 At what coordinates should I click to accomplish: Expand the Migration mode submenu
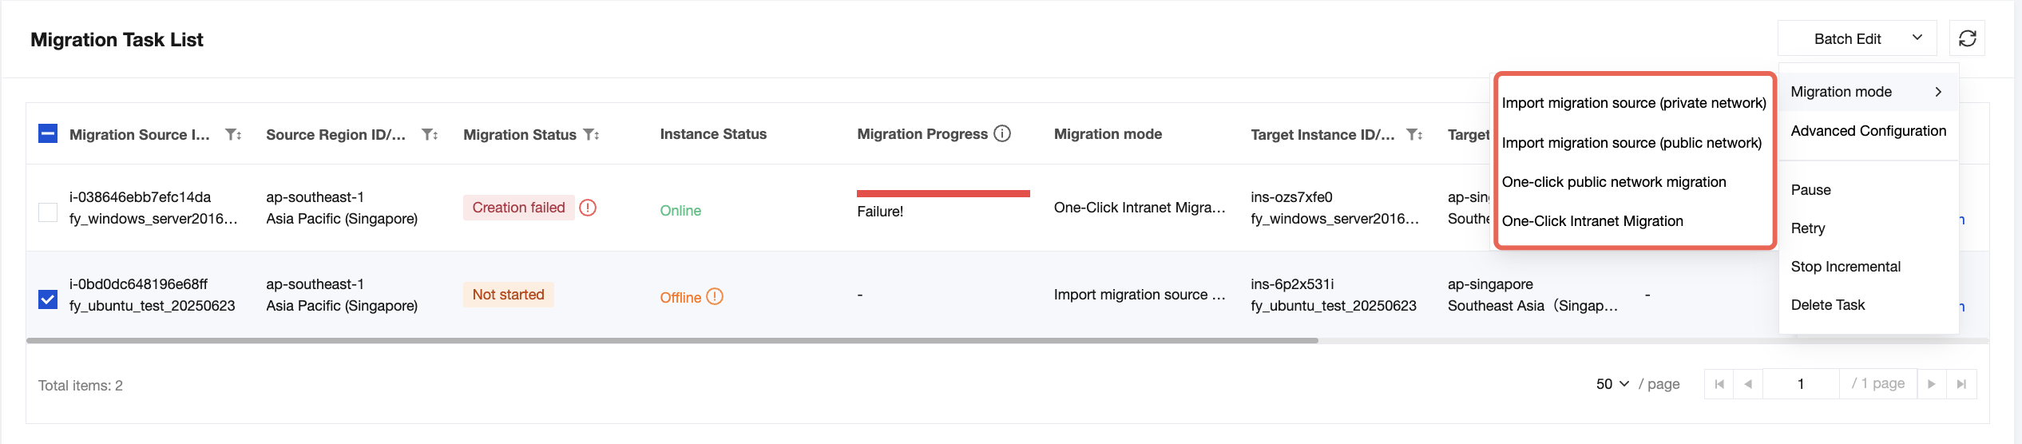[1867, 92]
